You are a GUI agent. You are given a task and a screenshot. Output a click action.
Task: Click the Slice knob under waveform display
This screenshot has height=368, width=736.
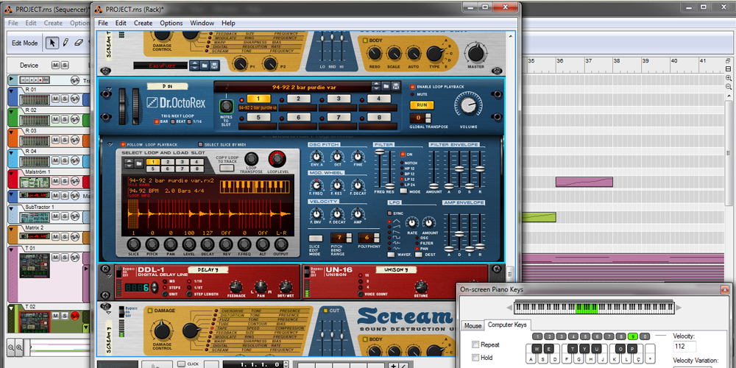tap(133, 244)
